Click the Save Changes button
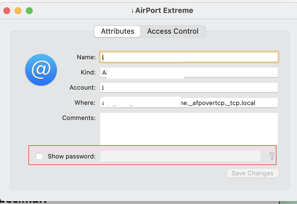The height and width of the screenshot is (204, 297). pos(252,173)
